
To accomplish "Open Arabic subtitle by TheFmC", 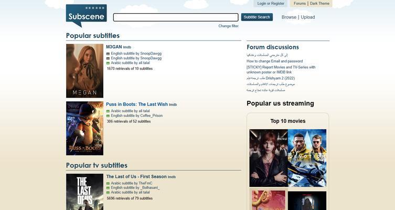I will click(132, 183).
